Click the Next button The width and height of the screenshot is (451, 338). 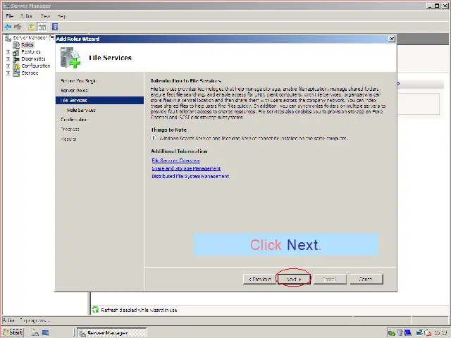[294, 279]
